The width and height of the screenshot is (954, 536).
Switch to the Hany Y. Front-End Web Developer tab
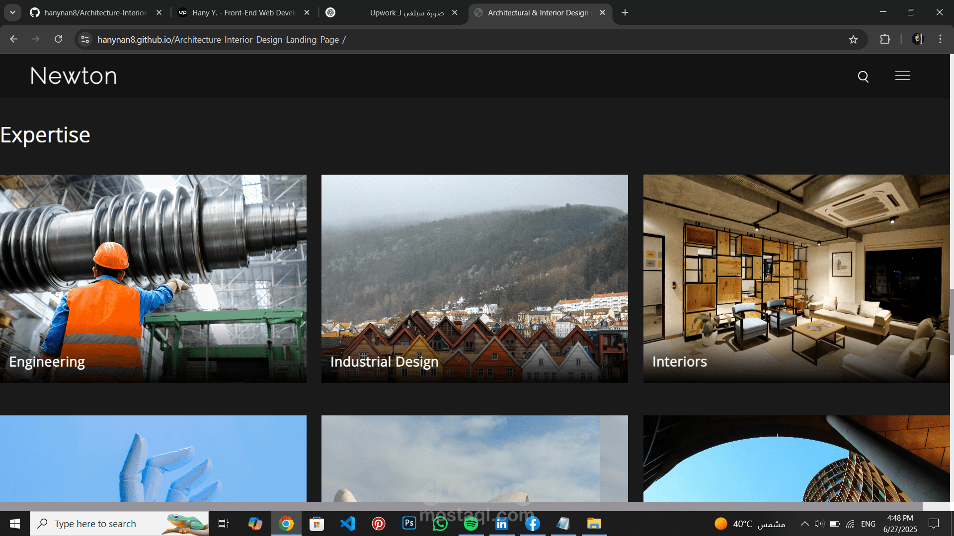243,13
